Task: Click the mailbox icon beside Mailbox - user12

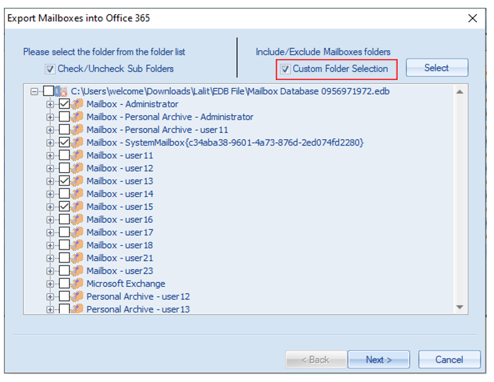Action: tap(77, 168)
